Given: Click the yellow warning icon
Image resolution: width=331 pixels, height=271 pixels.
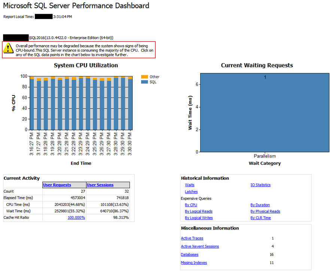Looking at the screenshot, I should [9, 48].
